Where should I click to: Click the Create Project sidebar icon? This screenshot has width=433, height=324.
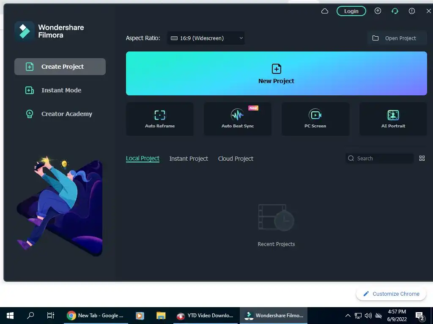click(30, 66)
